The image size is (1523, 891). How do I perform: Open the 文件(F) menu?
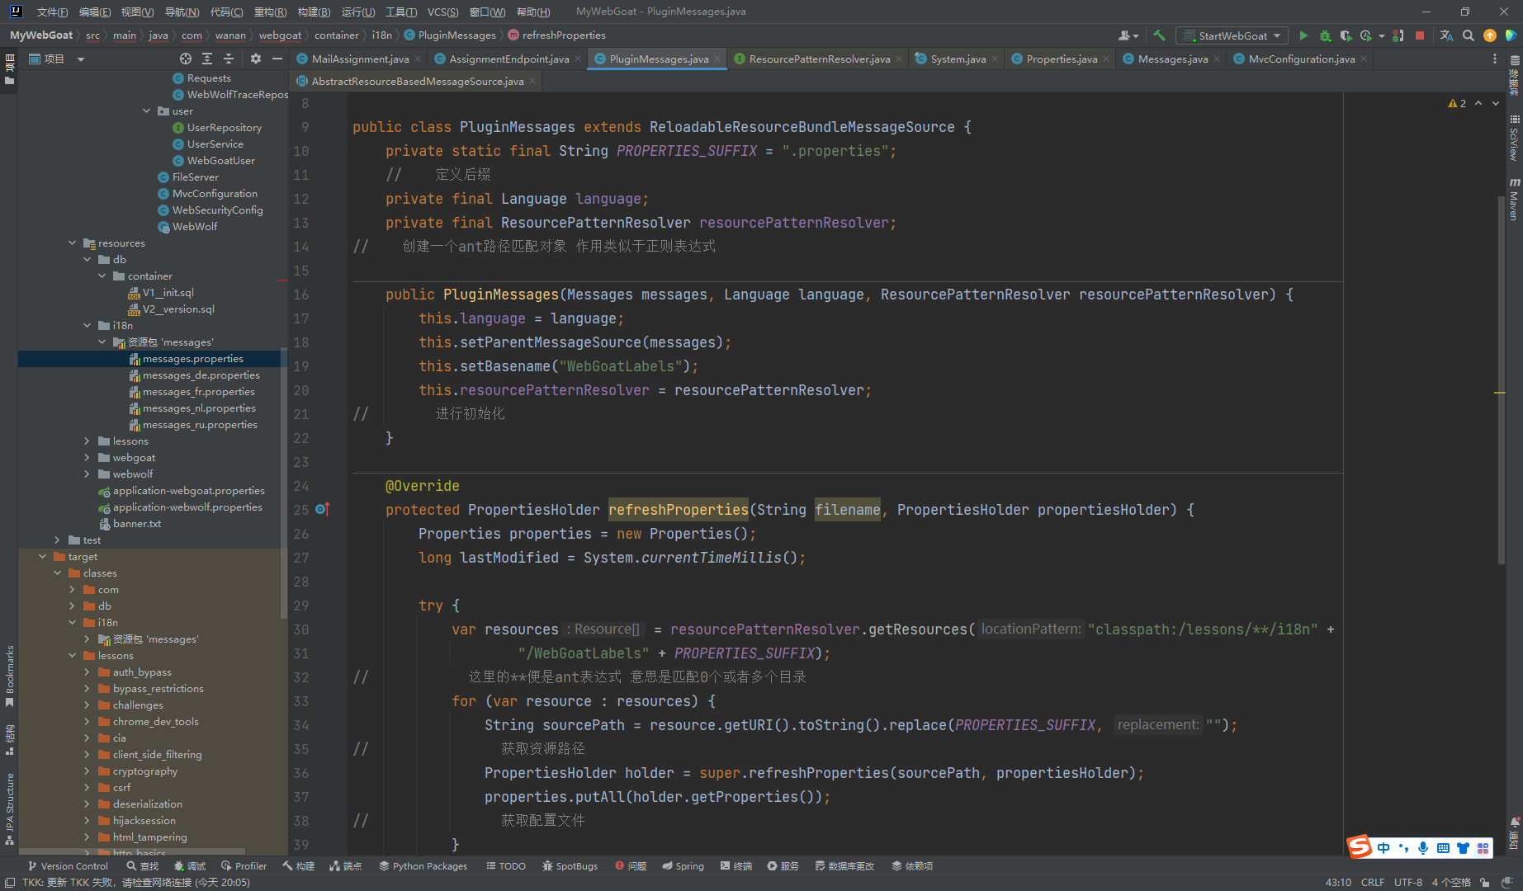click(x=52, y=12)
